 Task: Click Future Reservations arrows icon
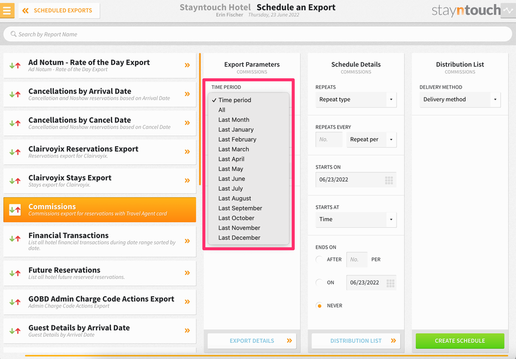(15, 273)
